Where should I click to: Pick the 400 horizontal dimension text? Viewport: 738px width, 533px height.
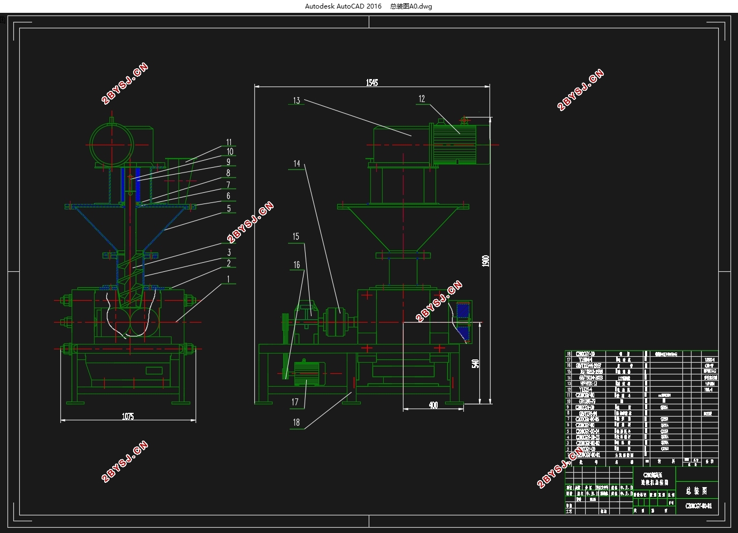pos(433,405)
